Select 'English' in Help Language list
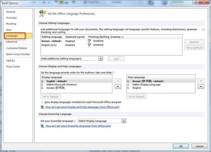 pyautogui.click(x=161, y=88)
